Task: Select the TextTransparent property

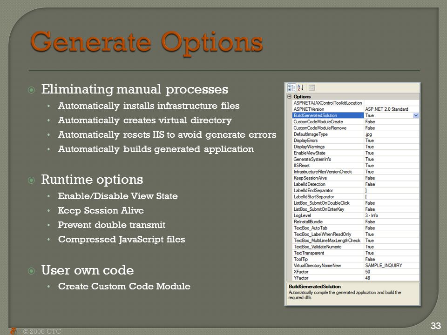Action: pyautogui.click(x=328, y=253)
